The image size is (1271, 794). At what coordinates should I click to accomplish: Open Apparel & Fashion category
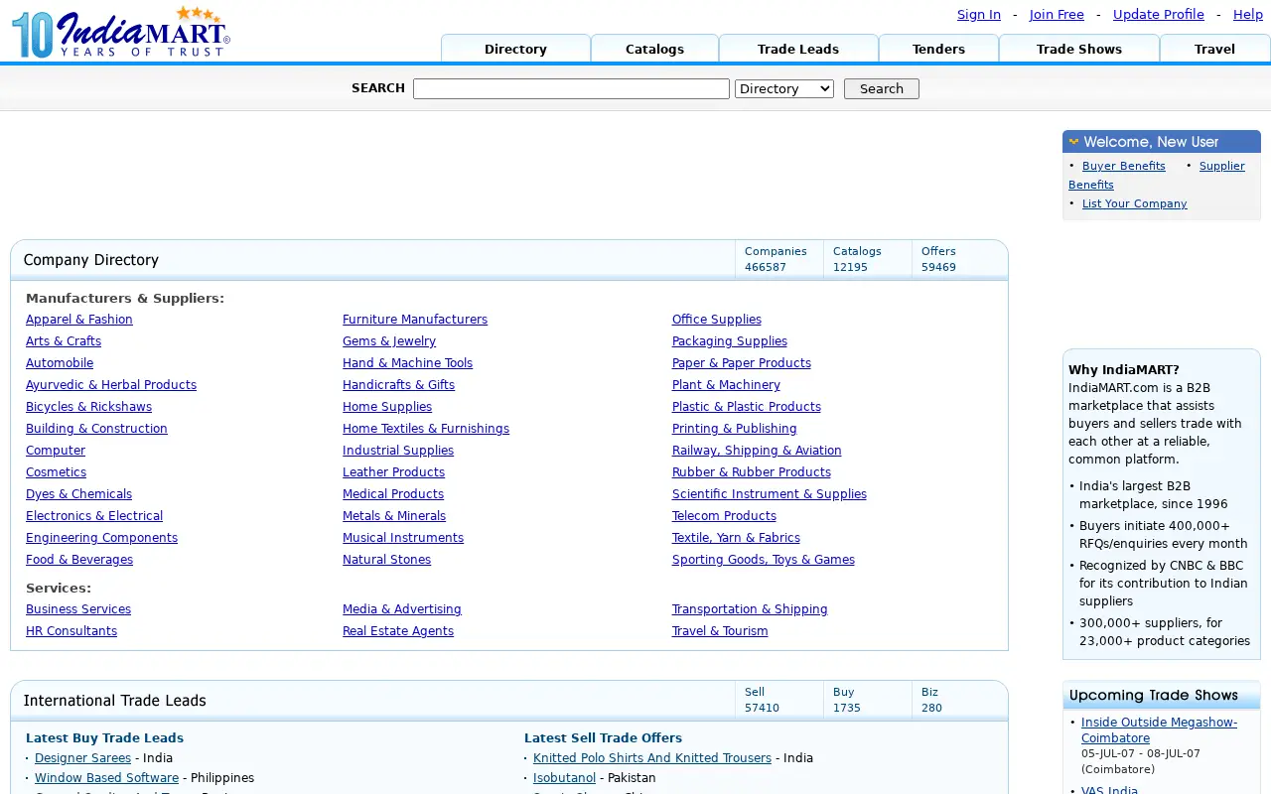[79, 320]
